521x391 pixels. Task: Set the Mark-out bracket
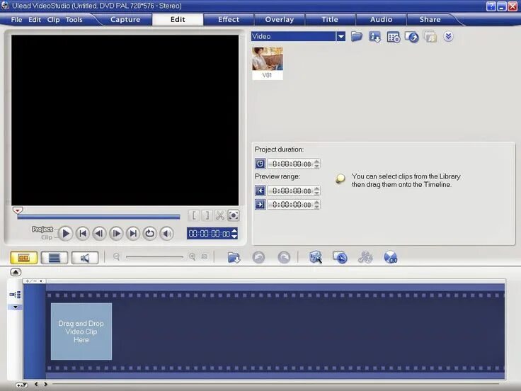(206, 215)
